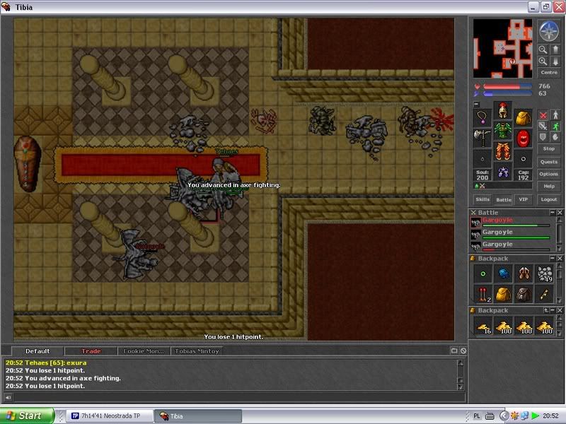Open the Options dialog

pos(549,174)
